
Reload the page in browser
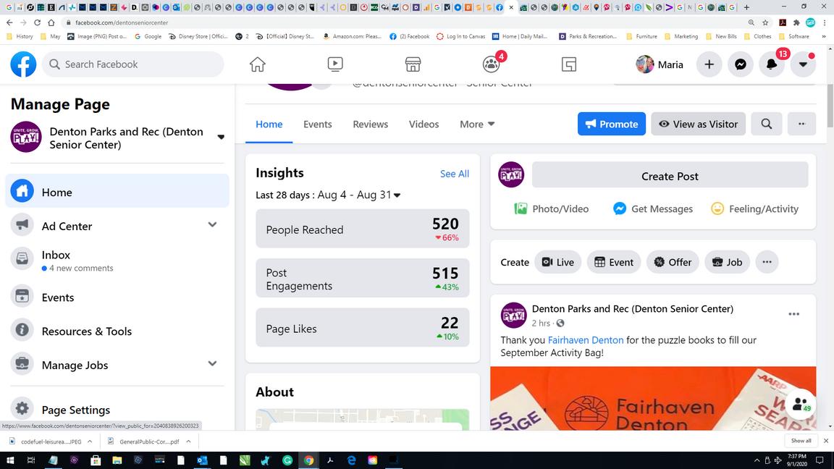coord(37,22)
